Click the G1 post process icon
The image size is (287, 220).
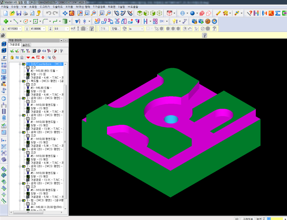[x=44, y=50]
